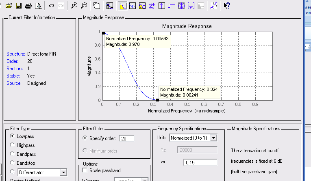Activate the zoom in magnifier
The height and width of the screenshot is (181, 311).
pyautogui.click(x=74, y=6)
